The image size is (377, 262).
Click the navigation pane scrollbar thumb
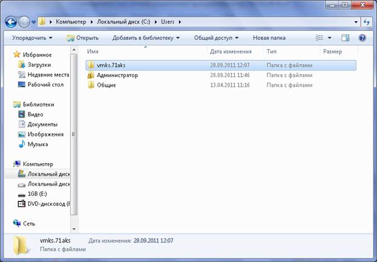click(74, 134)
